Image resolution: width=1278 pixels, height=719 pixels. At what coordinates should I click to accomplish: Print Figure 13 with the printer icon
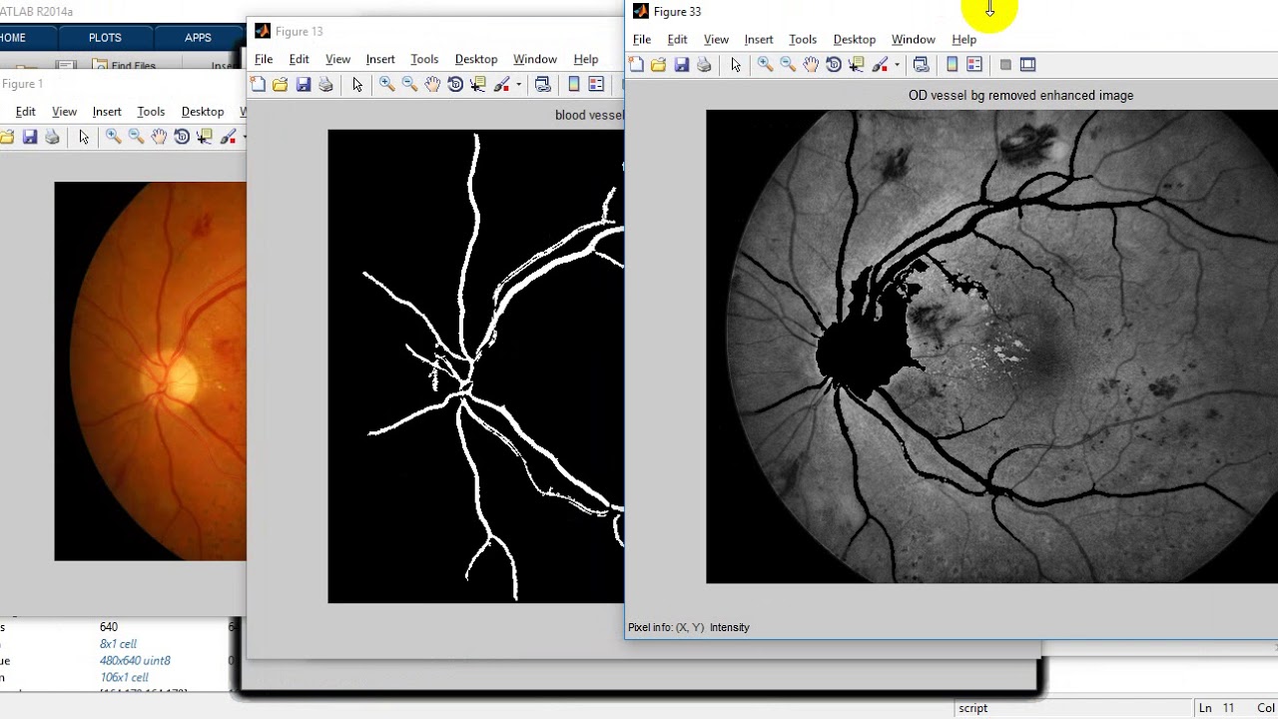pos(325,85)
